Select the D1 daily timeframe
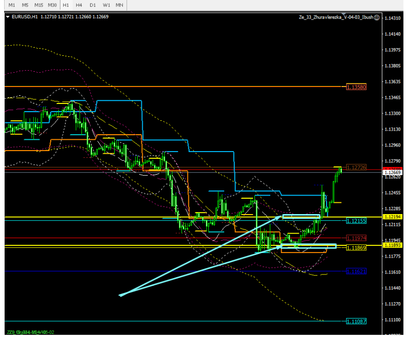The width and height of the screenshot is (407, 337). coord(92,5)
